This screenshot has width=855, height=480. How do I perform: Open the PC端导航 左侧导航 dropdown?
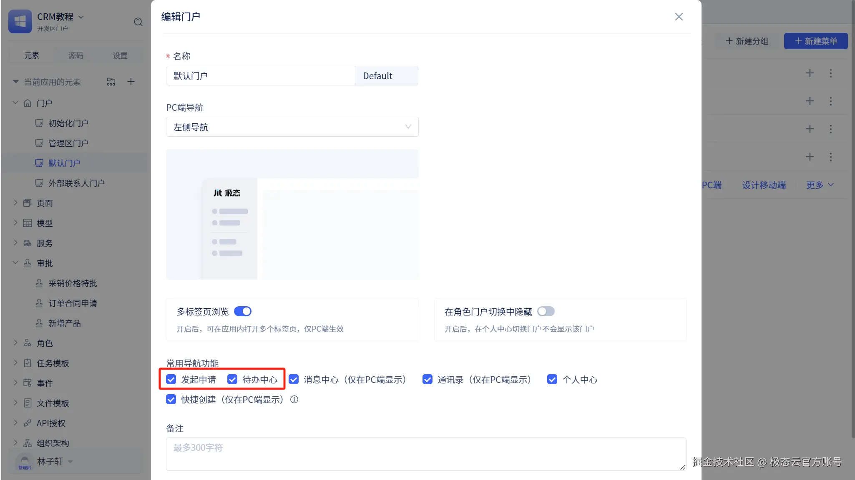point(292,127)
